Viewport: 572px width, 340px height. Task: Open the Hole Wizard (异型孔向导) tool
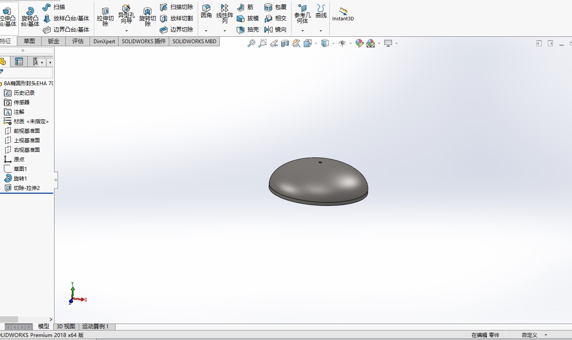point(126,15)
